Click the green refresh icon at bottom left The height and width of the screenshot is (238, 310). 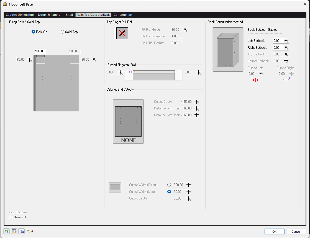tap(7, 231)
